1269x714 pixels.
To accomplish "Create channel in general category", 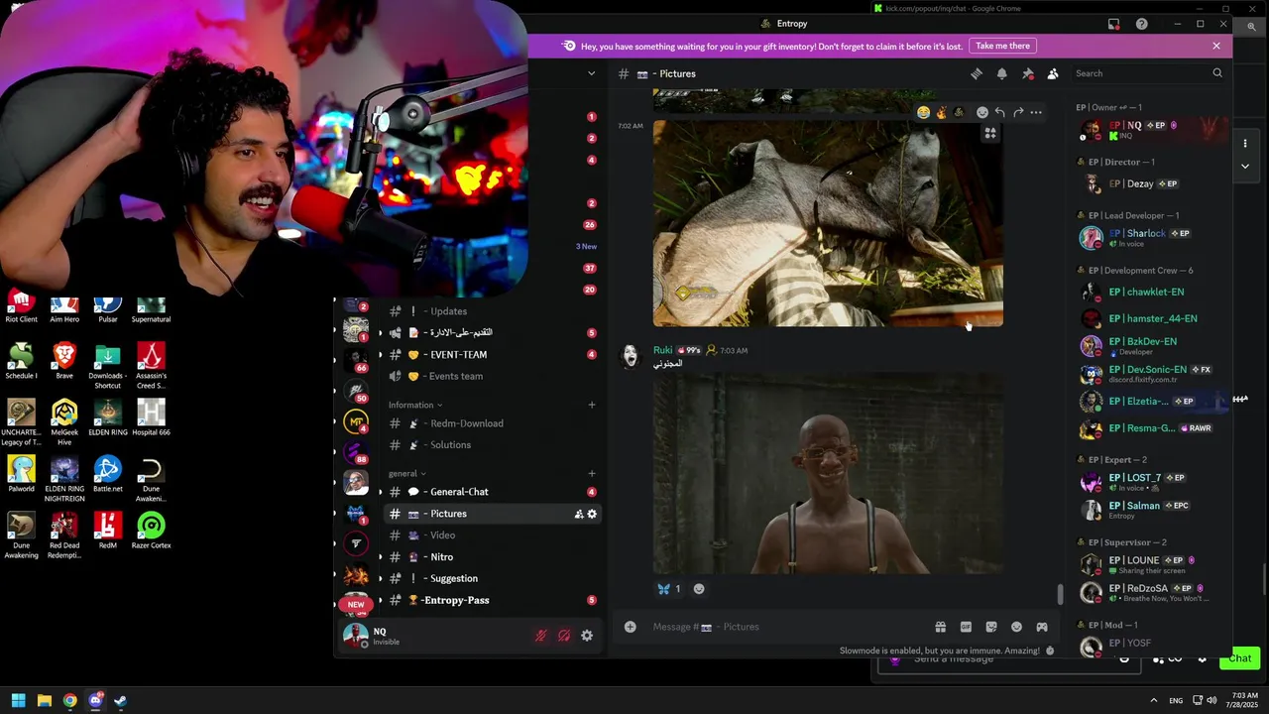I will [592, 473].
